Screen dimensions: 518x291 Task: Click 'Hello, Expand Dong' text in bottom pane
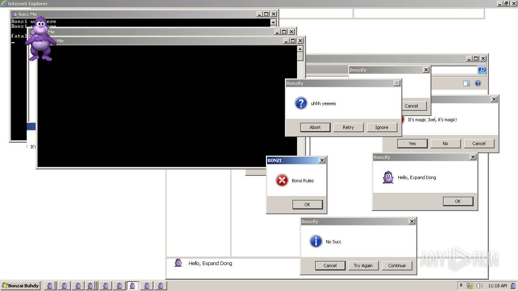click(x=210, y=263)
